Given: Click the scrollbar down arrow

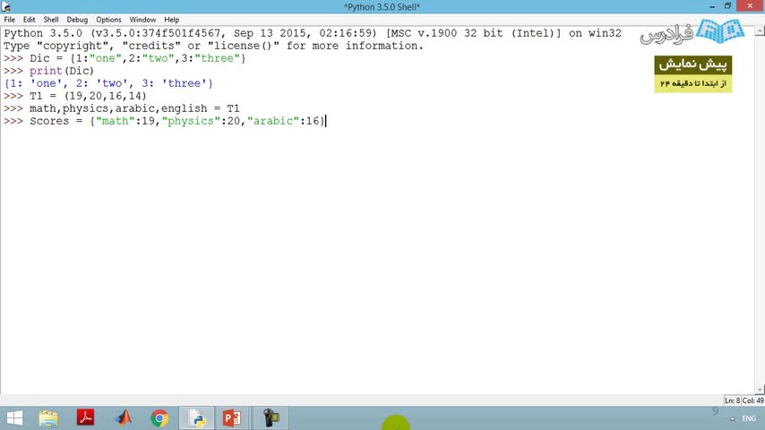Looking at the screenshot, I should pos(760,390).
